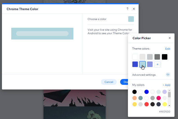This screenshot has width=178, height=119.
Task: Pick the medium gray circle in My colors
Action: coord(153,98)
